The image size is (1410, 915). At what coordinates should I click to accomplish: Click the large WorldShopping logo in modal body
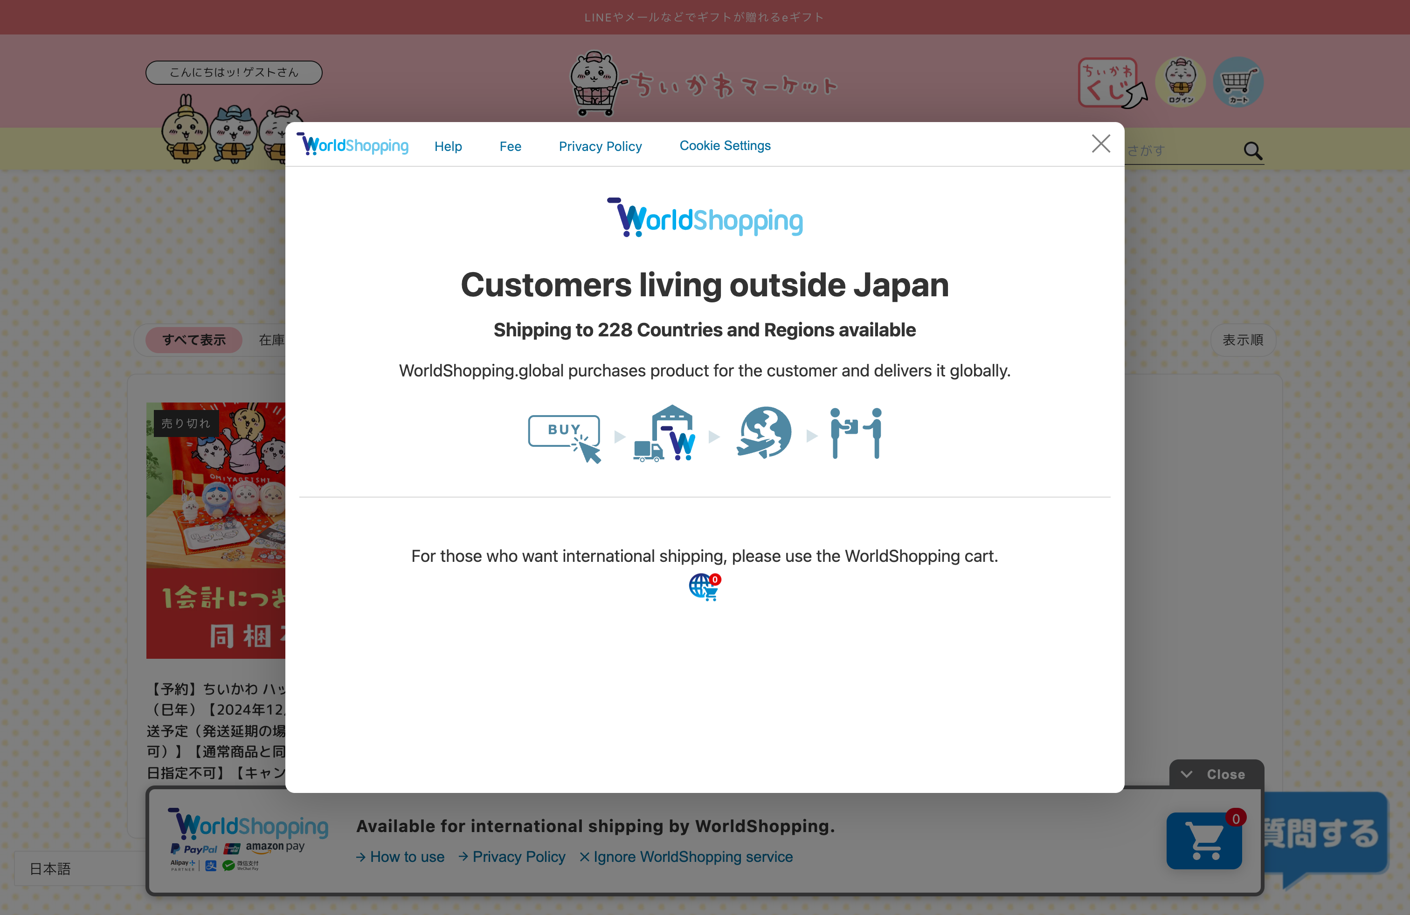click(x=705, y=218)
